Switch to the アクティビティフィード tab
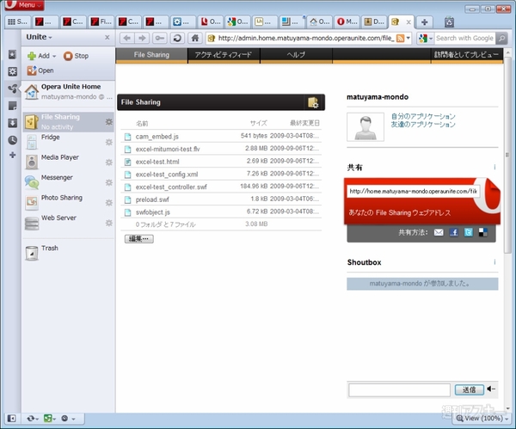This screenshot has height=429, width=516. 224,55
